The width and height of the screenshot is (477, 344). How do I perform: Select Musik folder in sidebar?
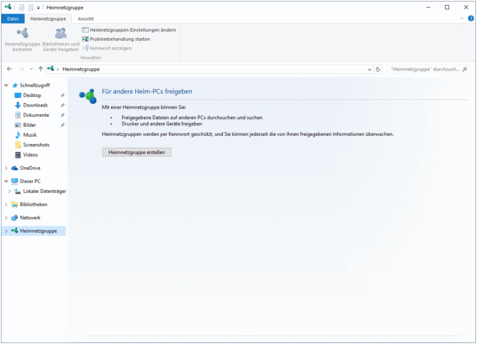click(30, 135)
